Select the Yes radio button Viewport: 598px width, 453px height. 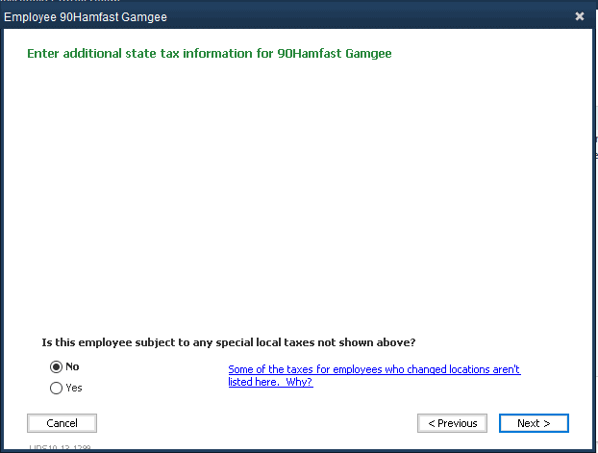tap(56, 389)
